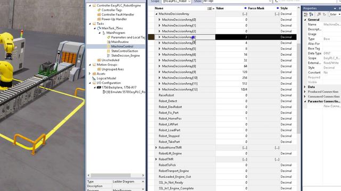Expand the RobotTMR timer tag
The image size is (341, 191).
156,159
